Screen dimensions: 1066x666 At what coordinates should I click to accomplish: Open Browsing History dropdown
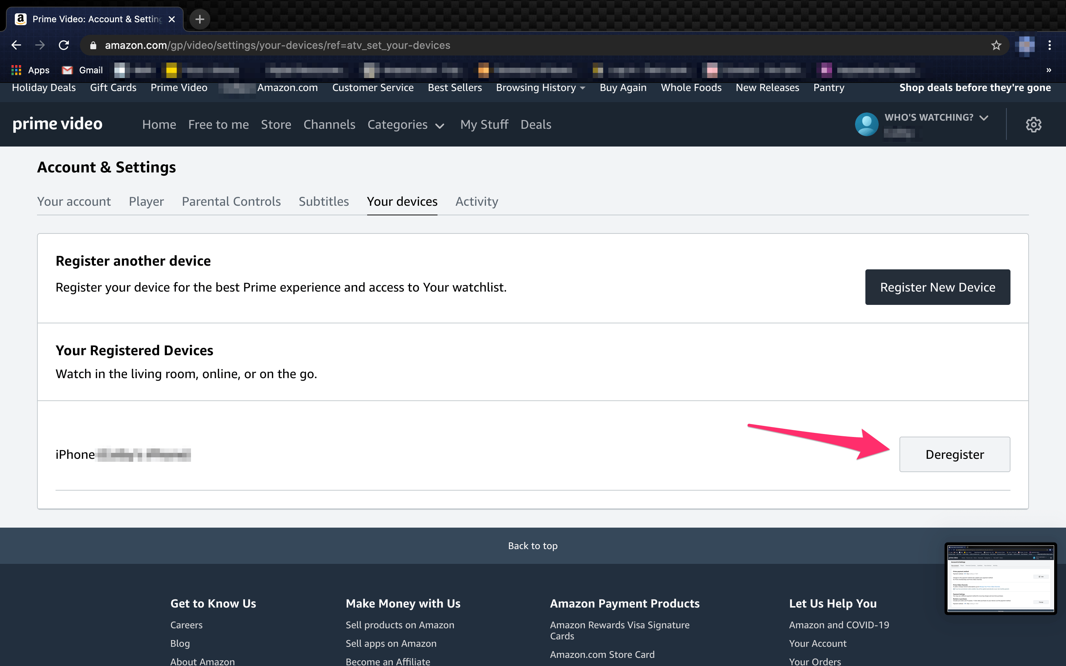tap(540, 88)
